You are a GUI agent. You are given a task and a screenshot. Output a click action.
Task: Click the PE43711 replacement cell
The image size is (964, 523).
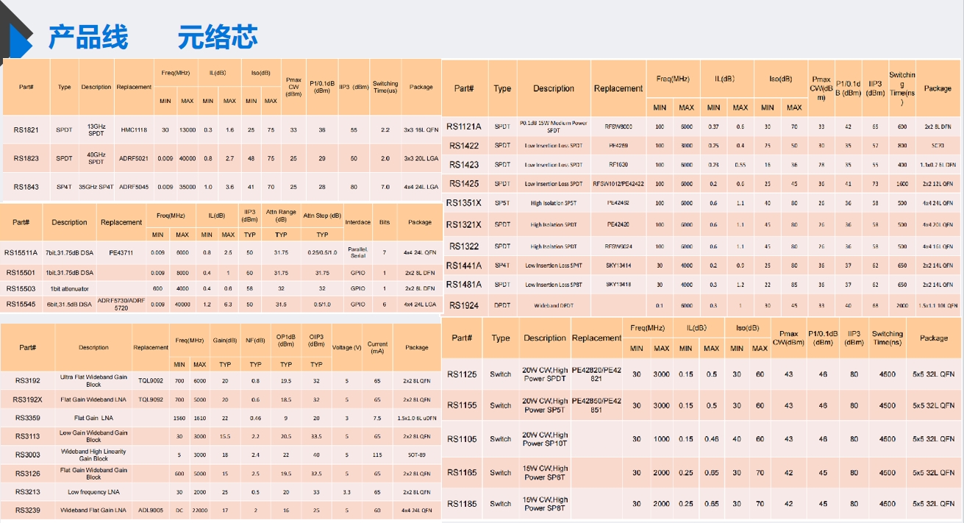pyautogui.click(x=121, y=253)
